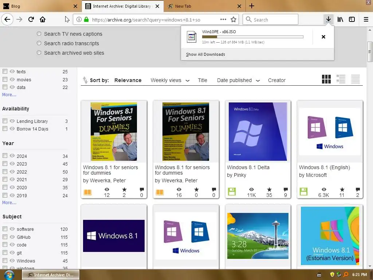The image size is (373, 280).
Task: Expand More media types link
Action: (9, 94)
